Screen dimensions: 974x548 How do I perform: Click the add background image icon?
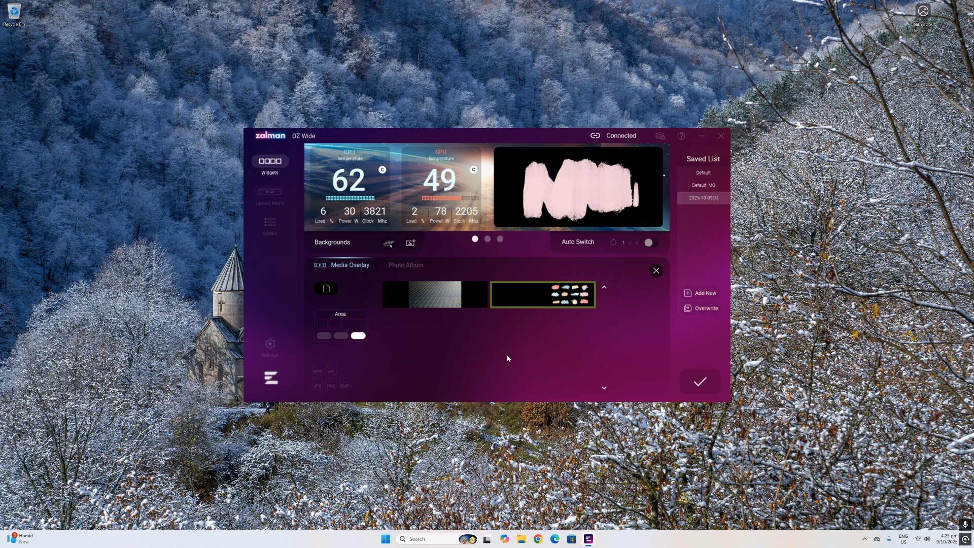[x=410, y=243]
